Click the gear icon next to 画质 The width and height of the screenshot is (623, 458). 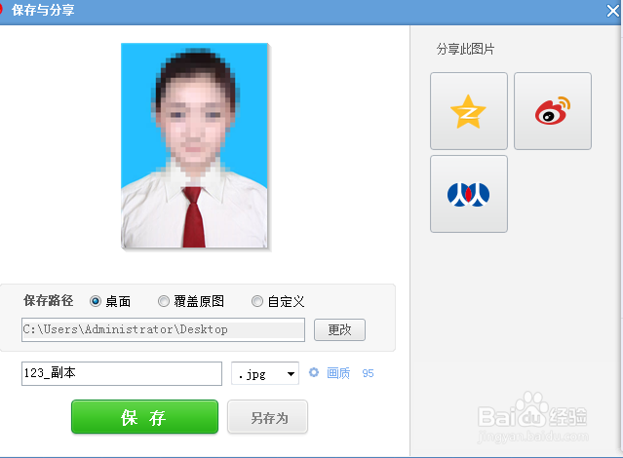coord(314,372)
